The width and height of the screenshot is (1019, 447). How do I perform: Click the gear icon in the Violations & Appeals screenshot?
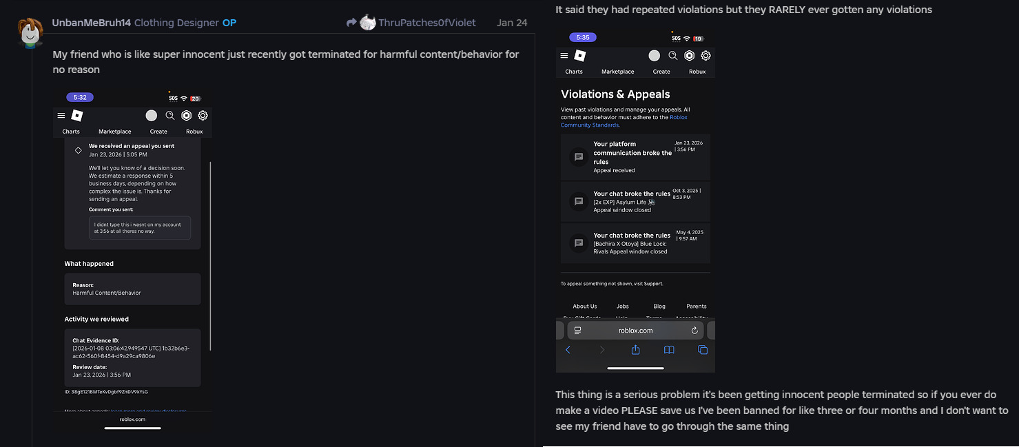tap(706, 56)
